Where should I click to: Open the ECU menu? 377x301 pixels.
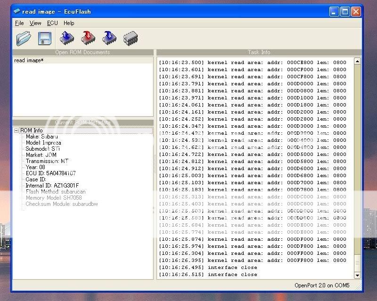(x=52, y=23)
